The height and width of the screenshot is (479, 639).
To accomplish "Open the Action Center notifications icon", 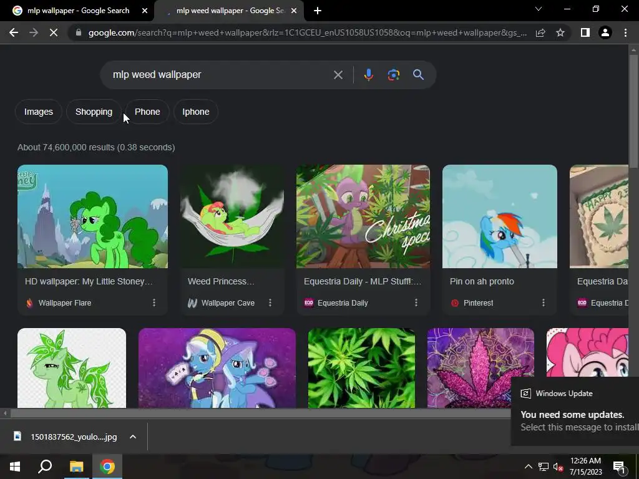I will coord(619,467).
